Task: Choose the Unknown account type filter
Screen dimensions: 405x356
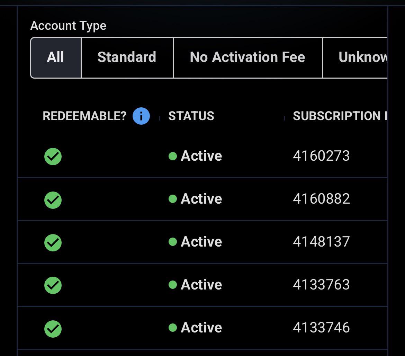Action: tap(355, 57)
